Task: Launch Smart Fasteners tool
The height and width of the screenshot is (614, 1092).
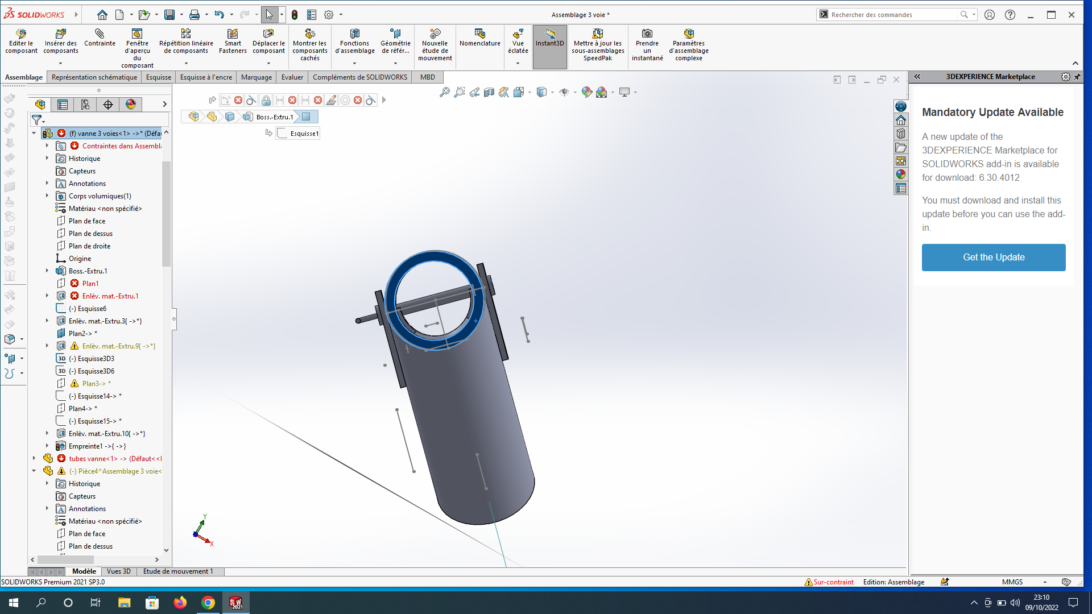Action: tap(233, 42)
